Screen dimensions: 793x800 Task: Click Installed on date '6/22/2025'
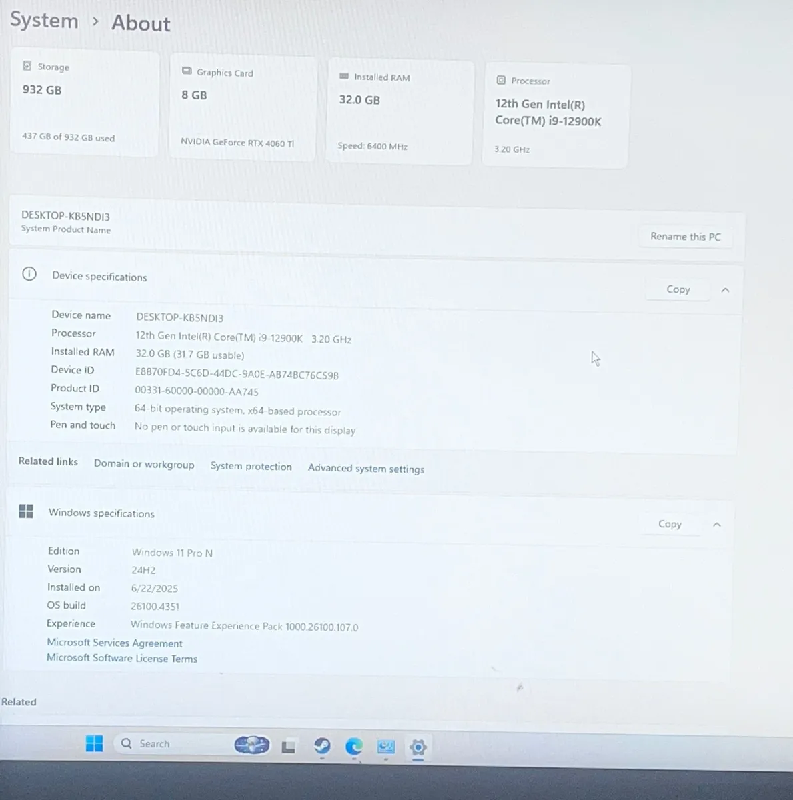click(x=155, y=588)
